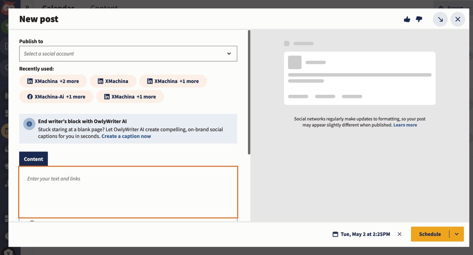The image size is (473, 255).
Task: Minimize the composer with the arrow icon
Action: point(440,19)
